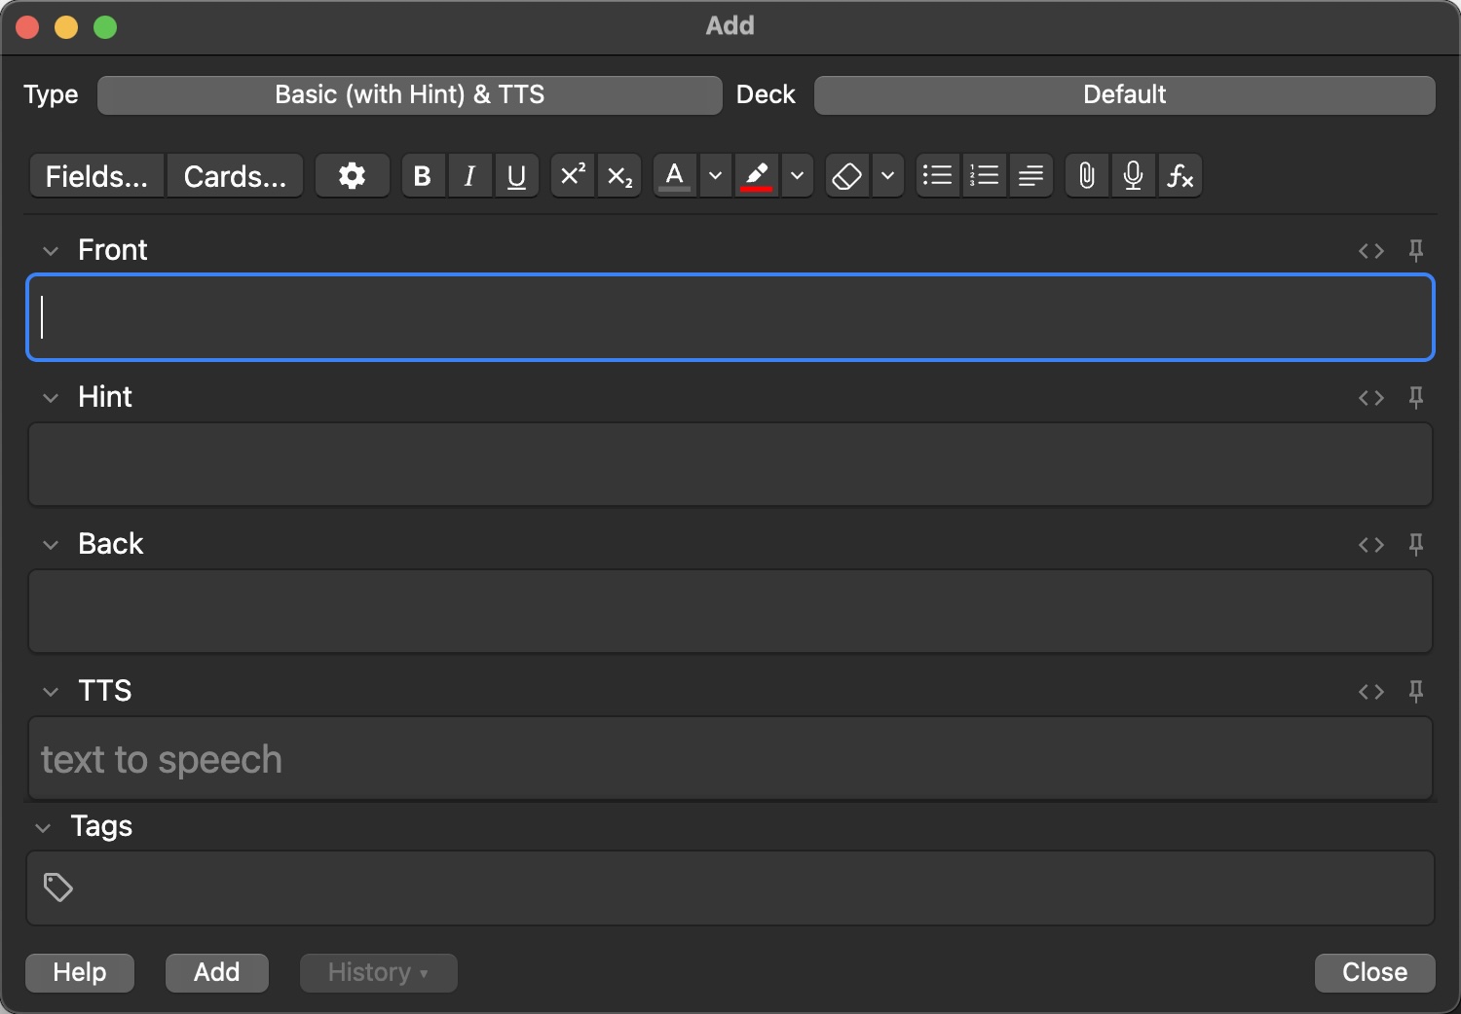The width and height of the screenshot is (1461, 1014).
Task: Click the superscript button
Action: pos(572,176)
